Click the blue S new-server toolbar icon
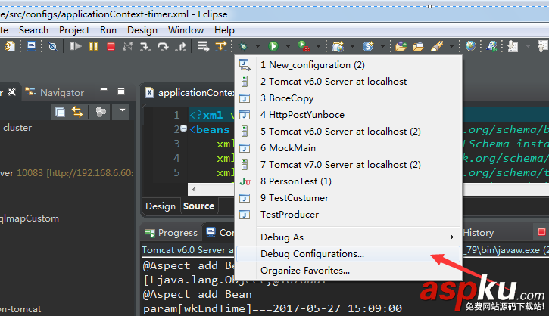Viewport: 549px width, 316px height. point(368,46)
